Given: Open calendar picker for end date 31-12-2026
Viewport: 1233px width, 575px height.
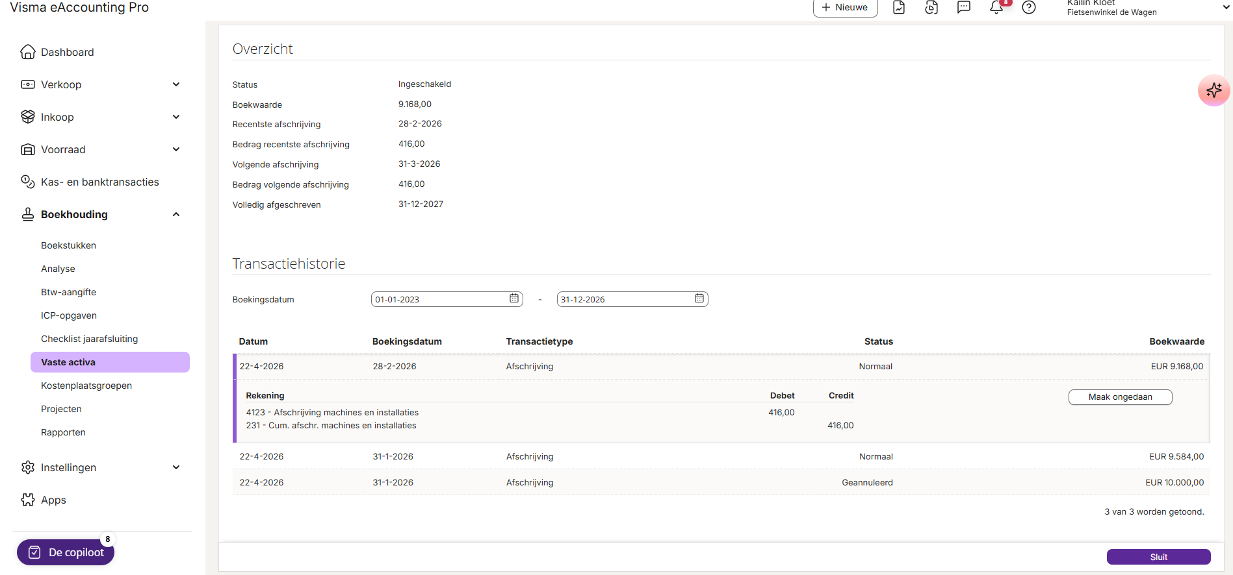Looking at the screenshot, I should click(x=699, y=299).
